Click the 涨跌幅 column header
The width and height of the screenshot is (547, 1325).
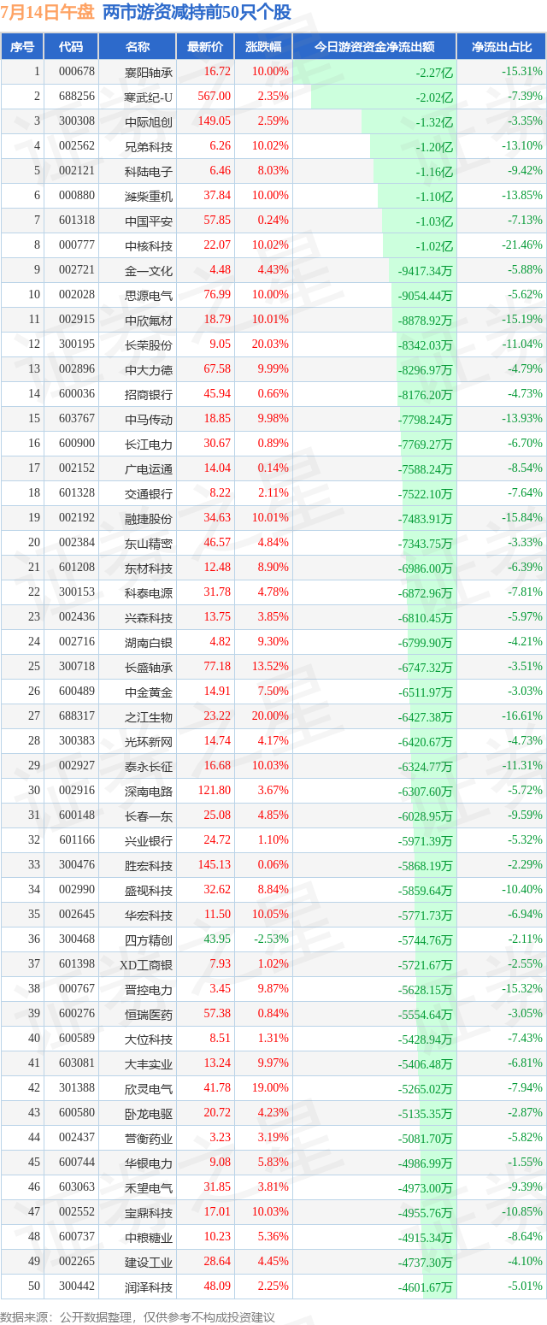coord(262,47)
